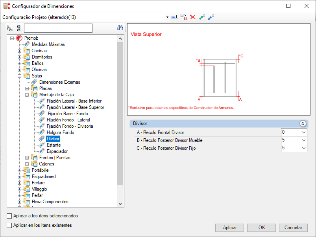Click the Medidas Máximas tree label
The image size is (316, 237).
48,44
